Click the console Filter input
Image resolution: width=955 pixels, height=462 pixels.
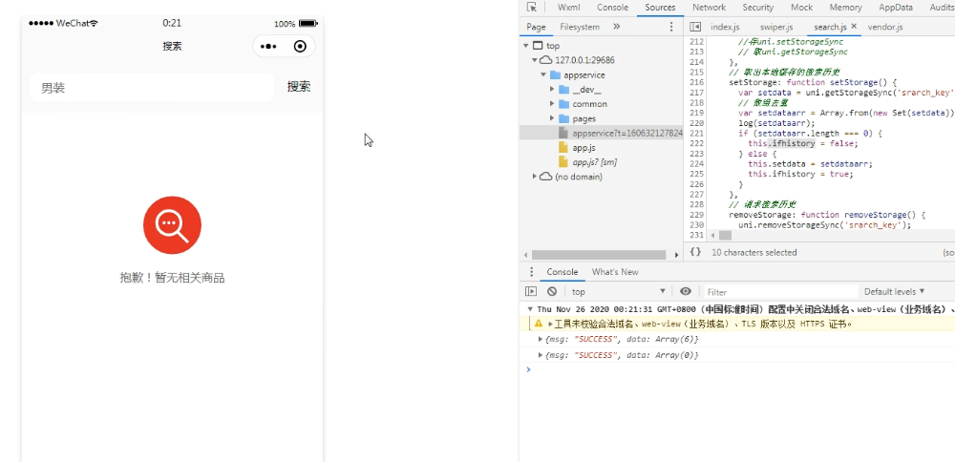click(781, 291)
